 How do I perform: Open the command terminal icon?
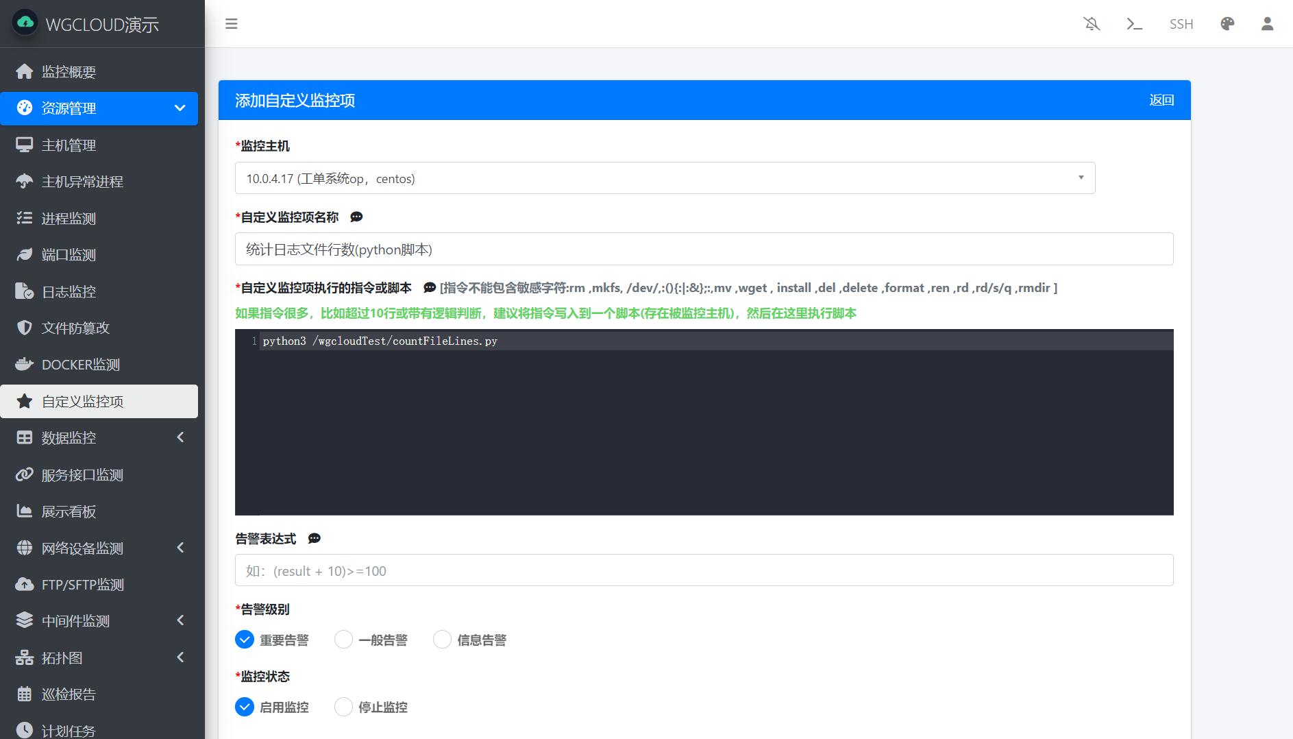pyautogui.click(x=1134, y=24)
